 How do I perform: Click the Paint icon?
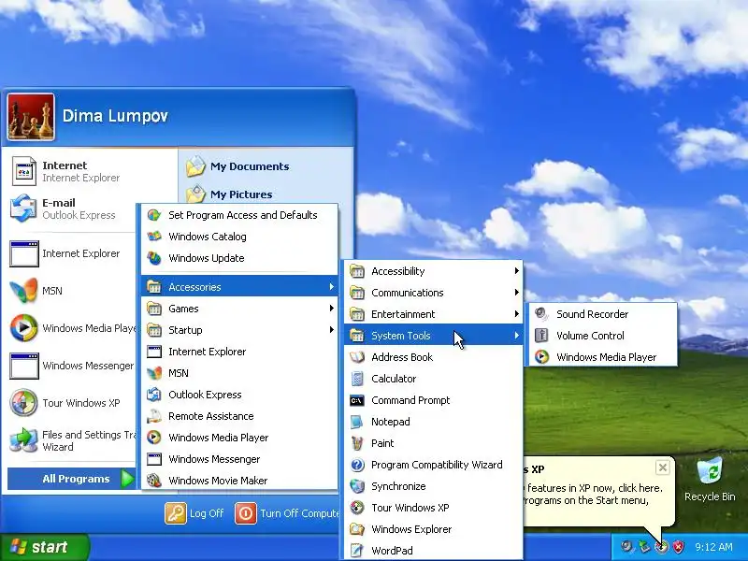[357, 443]
